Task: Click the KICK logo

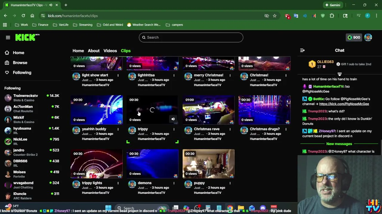Action: click(x=27, y=37)
